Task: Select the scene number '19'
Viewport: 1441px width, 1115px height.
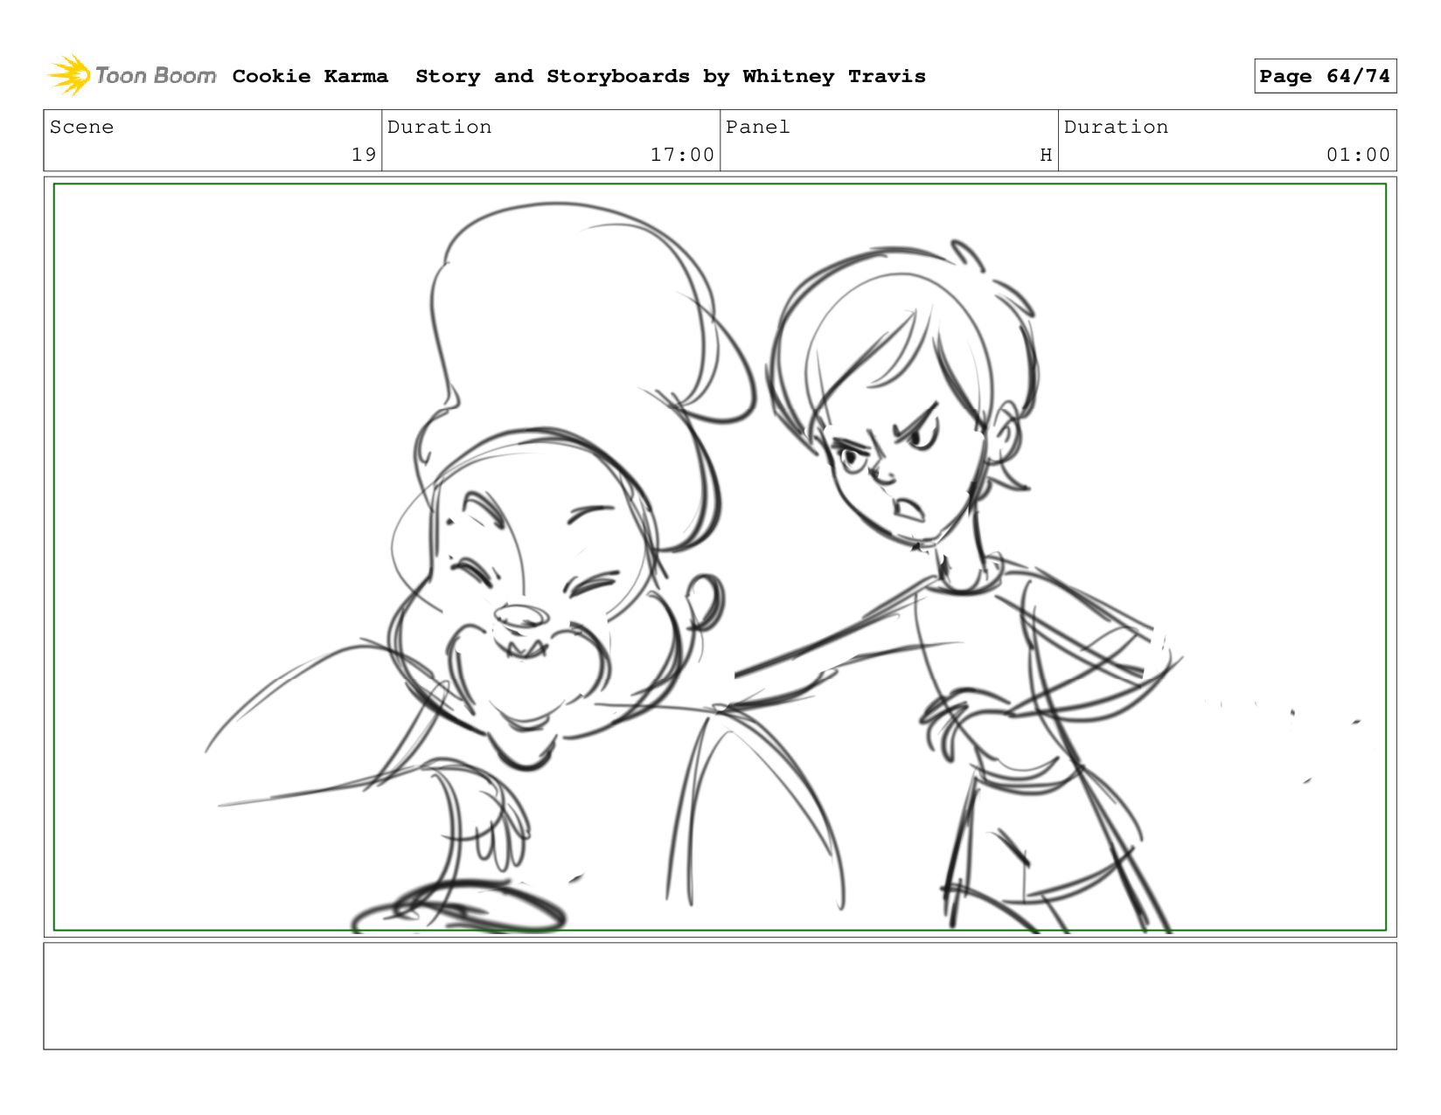Action: click(364, 155)
